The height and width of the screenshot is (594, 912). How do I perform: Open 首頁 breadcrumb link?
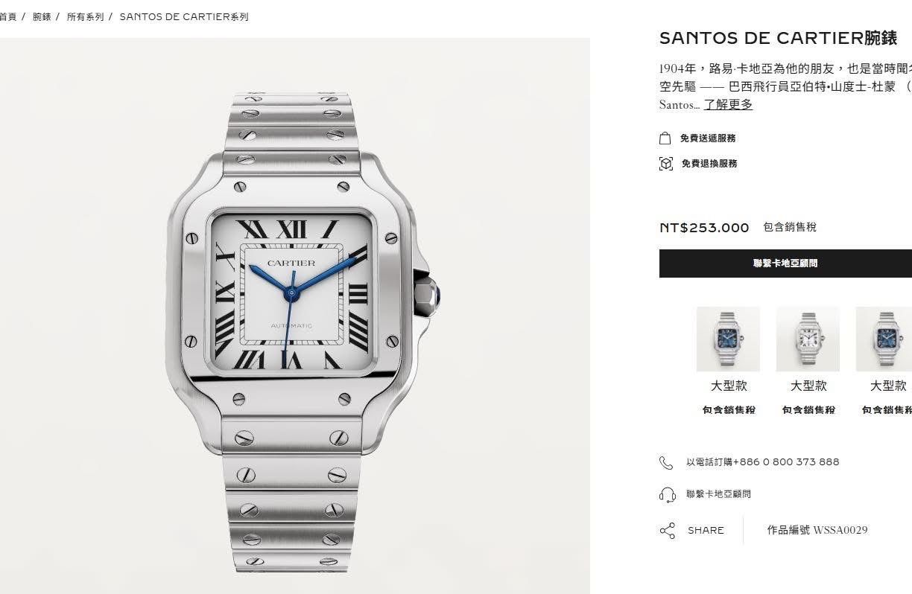tap(7, 16)
